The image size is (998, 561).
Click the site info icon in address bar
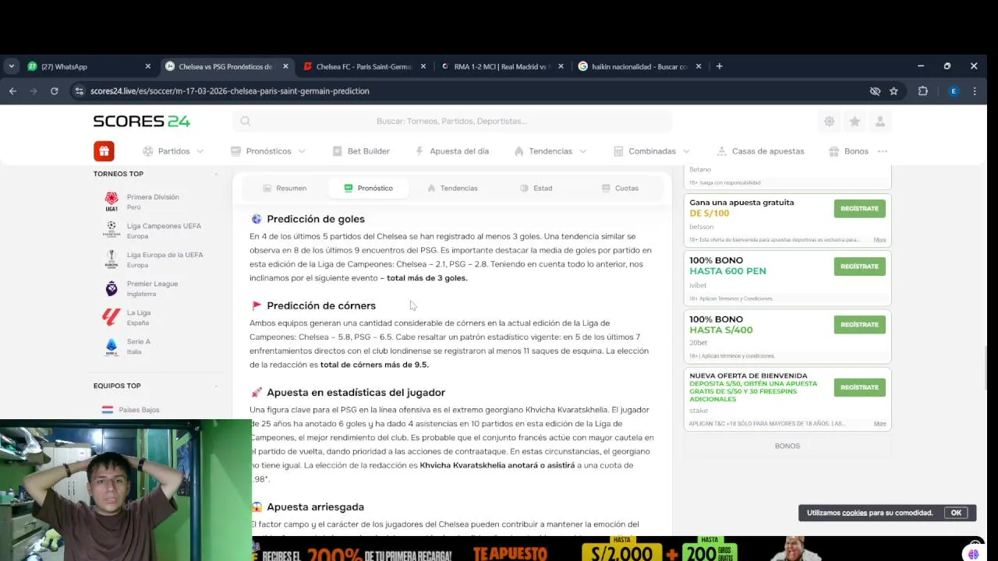[79, 91]
